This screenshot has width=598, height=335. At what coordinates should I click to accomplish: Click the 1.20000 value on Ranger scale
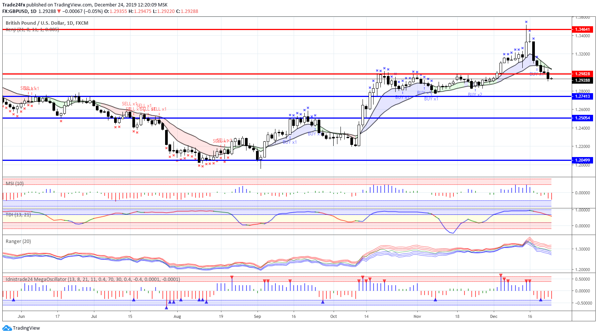[x=583, y=270]
